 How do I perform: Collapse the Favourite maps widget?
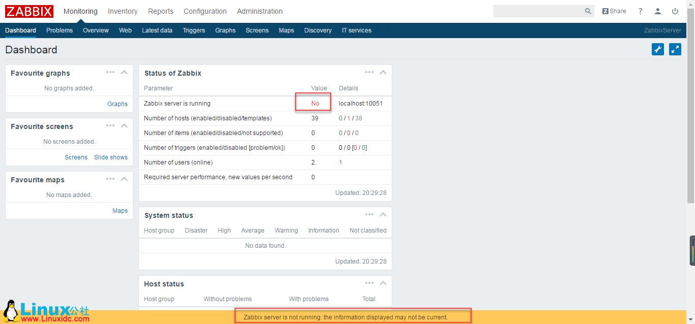click(124, 178)
